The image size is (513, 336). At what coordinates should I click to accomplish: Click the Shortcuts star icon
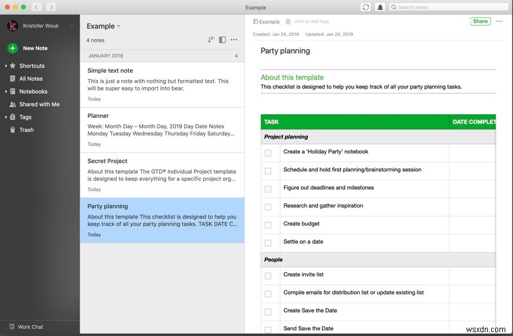(x=13, y=66)
